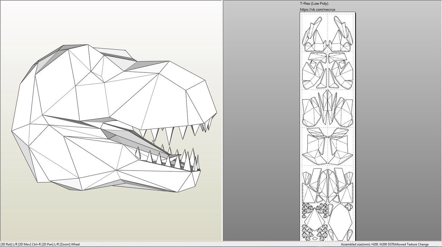Select the tall spiked center piece on third page

327,108
